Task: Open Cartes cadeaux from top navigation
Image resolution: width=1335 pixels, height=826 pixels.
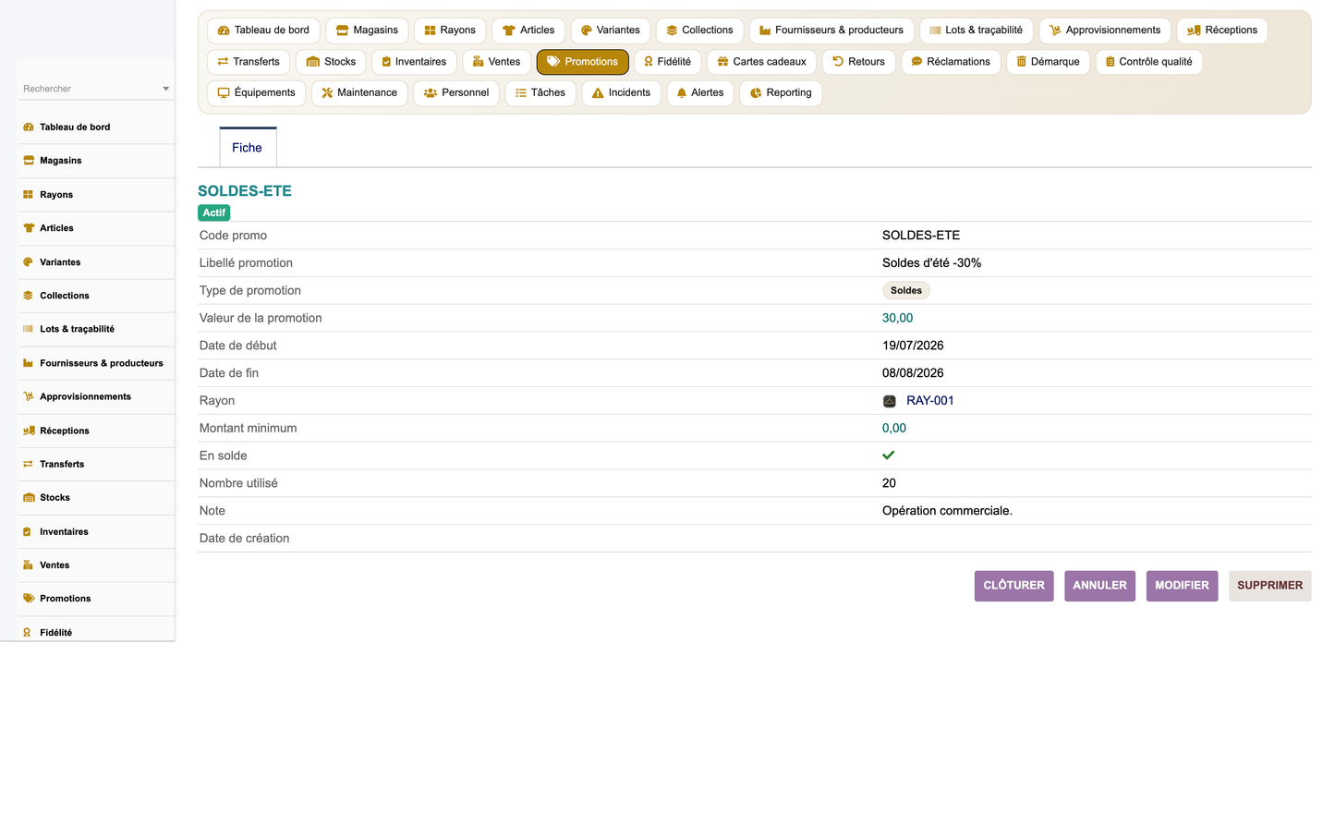Action: (x=762, y=62)
